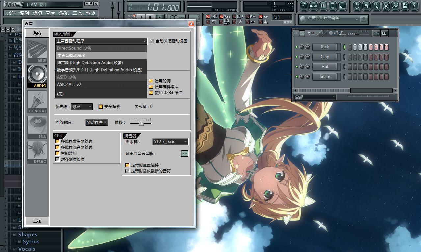Toggle 走带时播放截断的音符 checkbox

[x=127, y=171]
